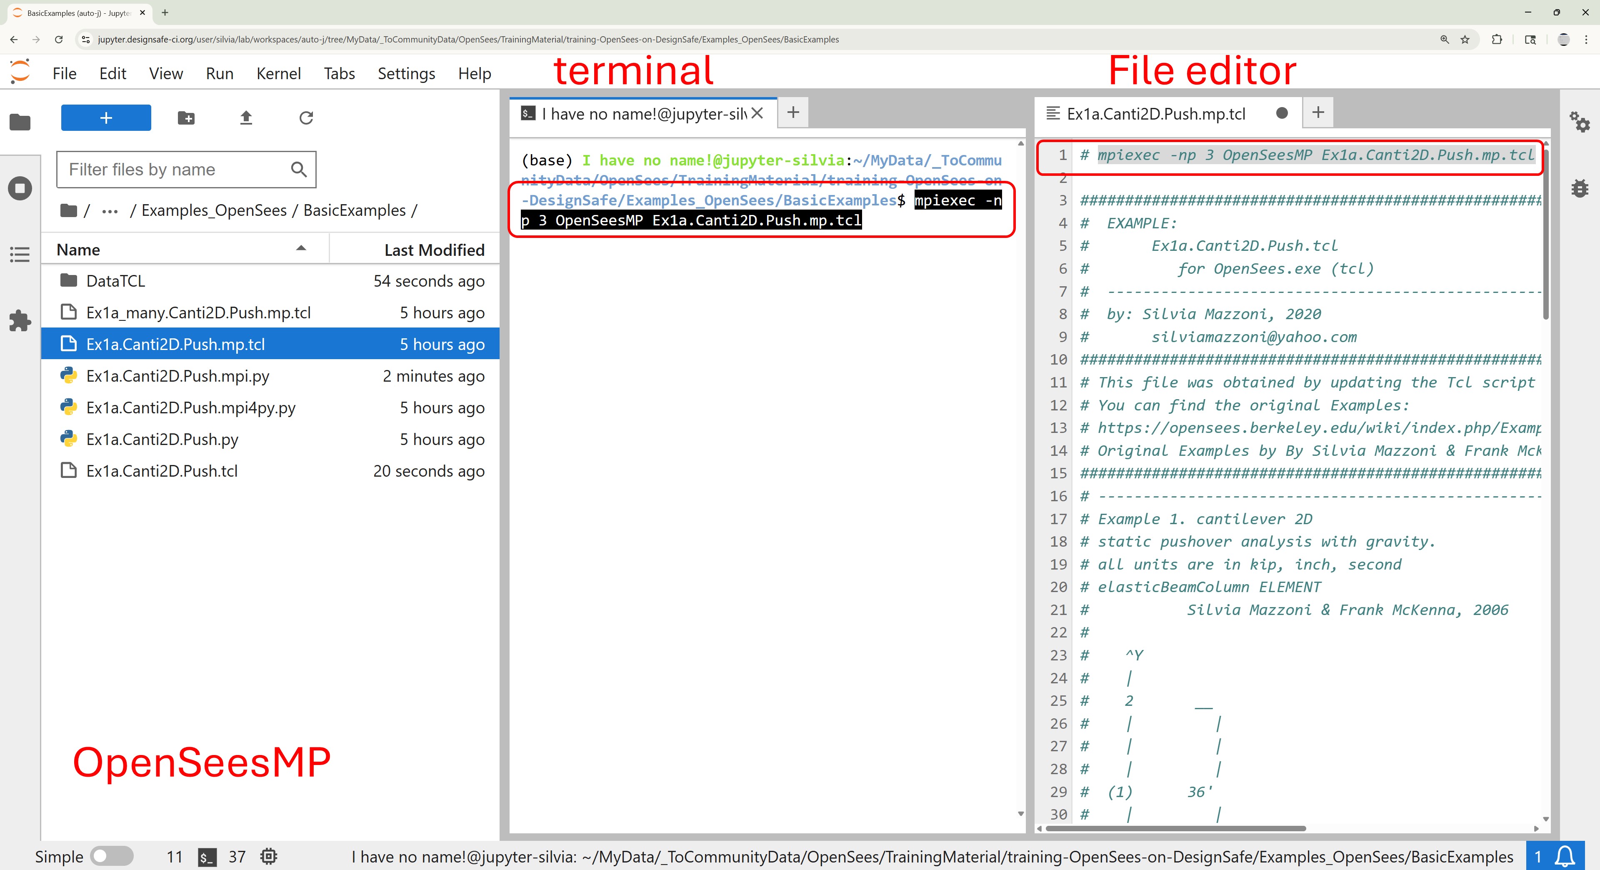Image resolution: width=1600 pixels, height=870 pixels.
Task: Click the blue New Launcher plus button
Action: point(105,118)
